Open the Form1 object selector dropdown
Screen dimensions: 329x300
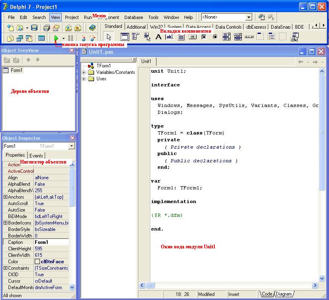coord(71,146)
